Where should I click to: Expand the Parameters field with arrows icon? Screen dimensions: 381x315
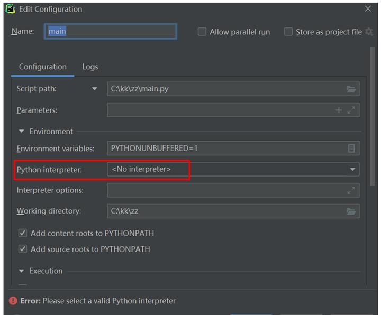coord(351,110)
